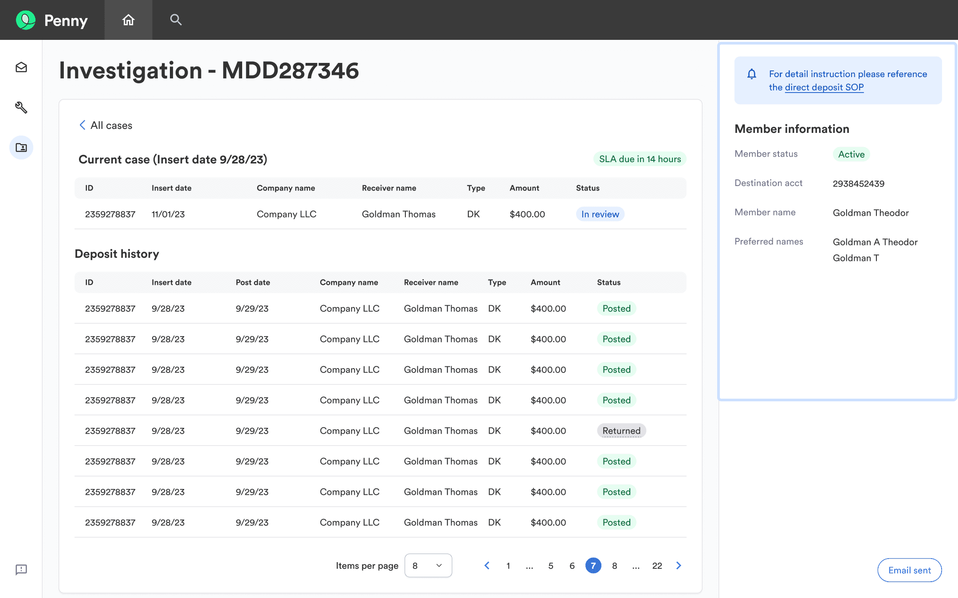Select page 5 in pagination
958x598 pixels.
point(550,566)
